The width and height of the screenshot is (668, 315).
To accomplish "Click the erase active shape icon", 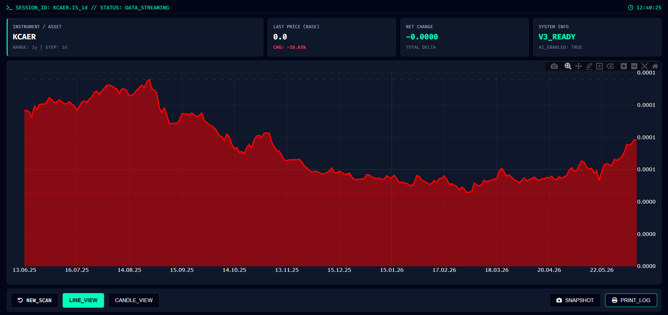I will pyautogui.click(x=610, y=66).
